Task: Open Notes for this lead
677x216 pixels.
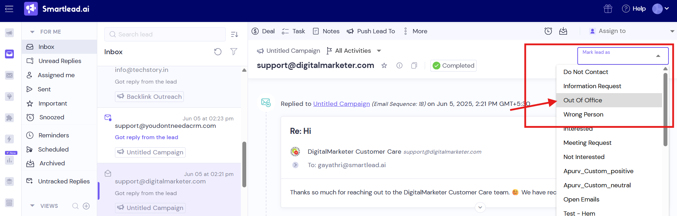Action: [x=326, y=31]
